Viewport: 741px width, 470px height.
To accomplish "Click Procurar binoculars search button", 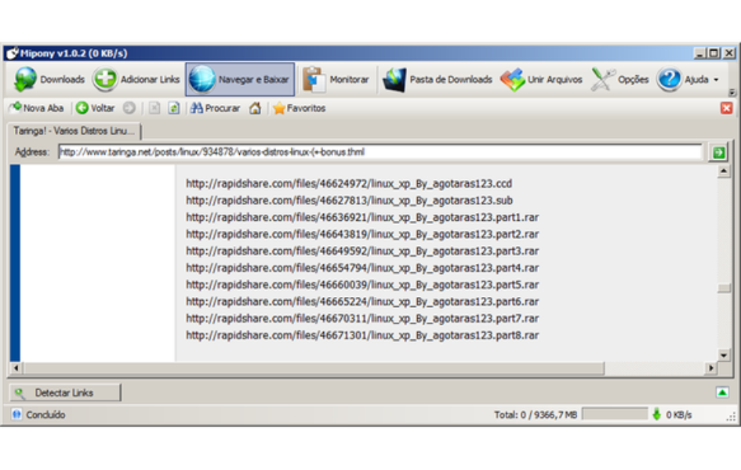I will [216, 108].
